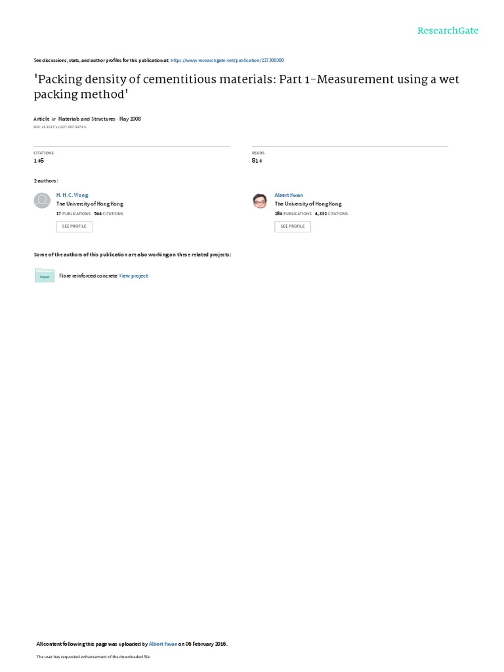The image size is (504, 672).
Task: Select the 814 reads count
Action: 257,160
